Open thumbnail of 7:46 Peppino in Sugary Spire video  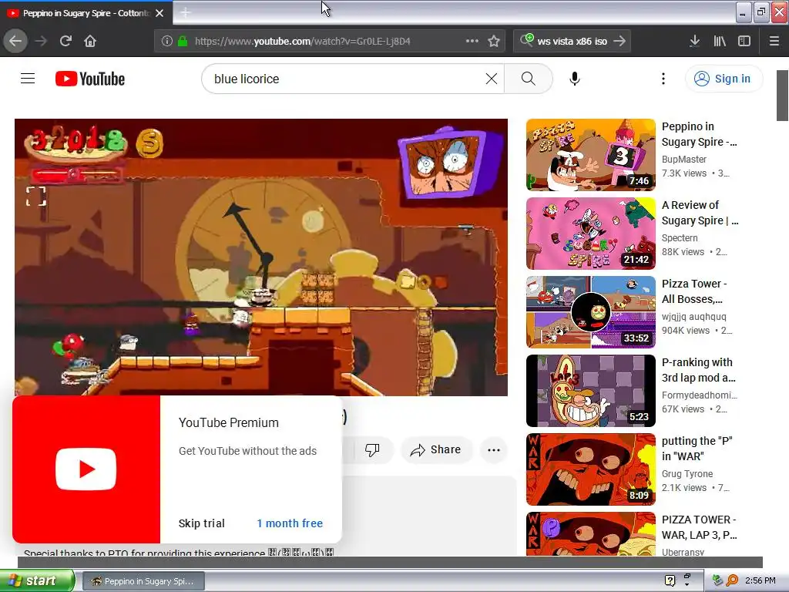point(591,155)
